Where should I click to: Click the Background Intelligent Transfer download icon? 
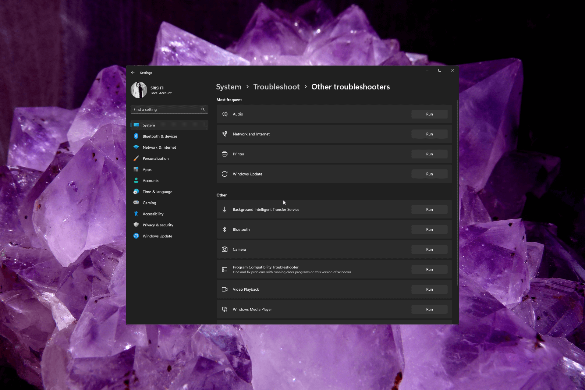click(225, 209)
